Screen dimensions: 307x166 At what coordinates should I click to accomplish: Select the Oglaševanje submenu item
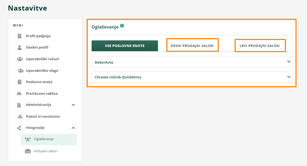point(49,139)
